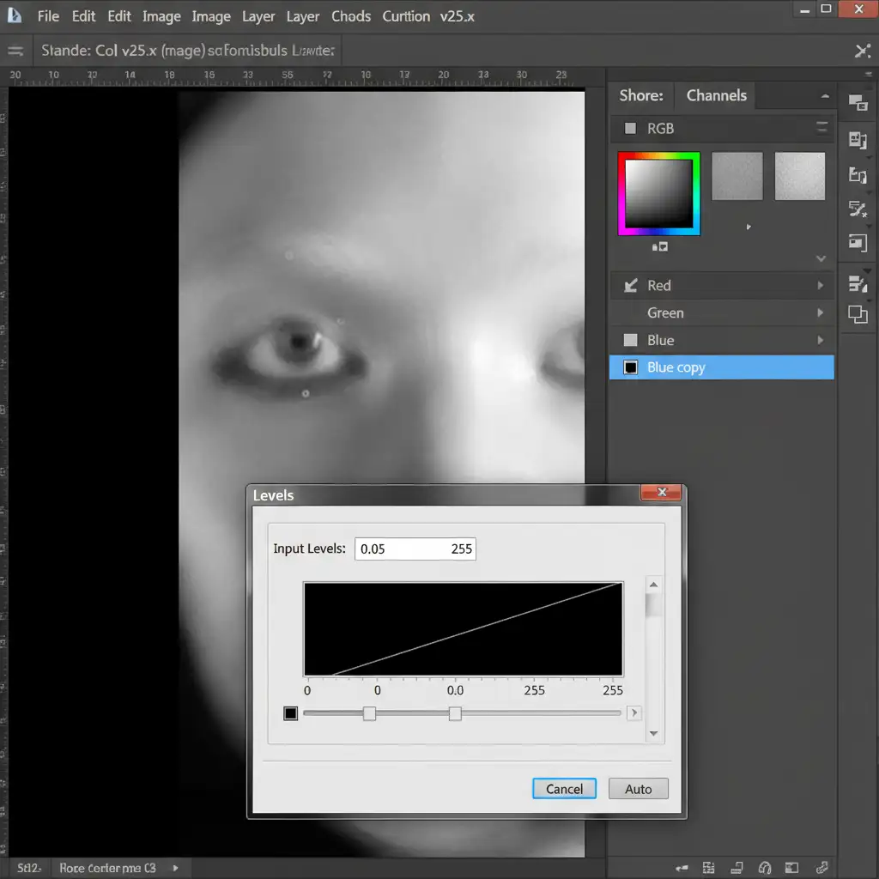879x879 pixels.
Task: Click the headphones-shaped icon in bottom panel bar
Action: tap(764, 868)
